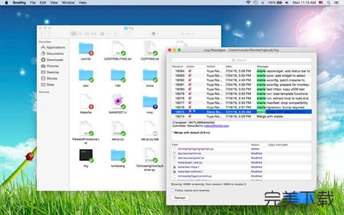
Task: Click the Finder share button
Action: (115, 34)
